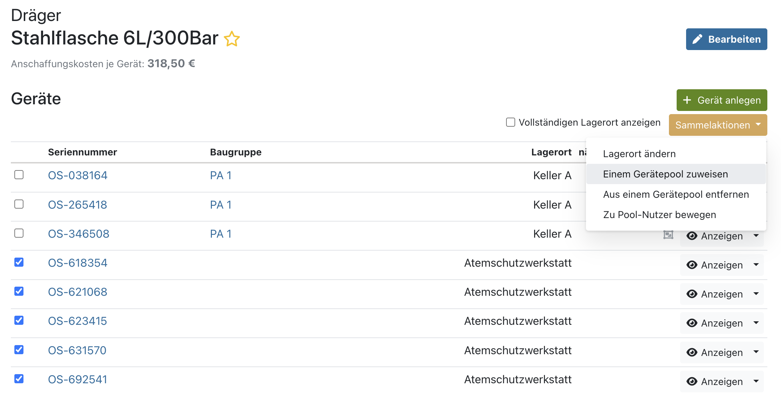Open serial number link OS-618354
This screenshot has width=781, height=399.
(78, 263)
